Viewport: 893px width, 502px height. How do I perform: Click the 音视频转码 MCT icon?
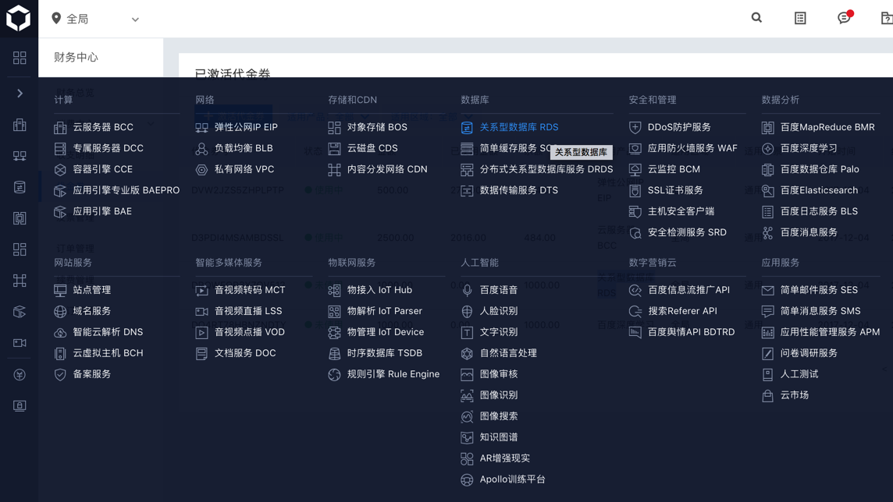[x=201, y=290]
